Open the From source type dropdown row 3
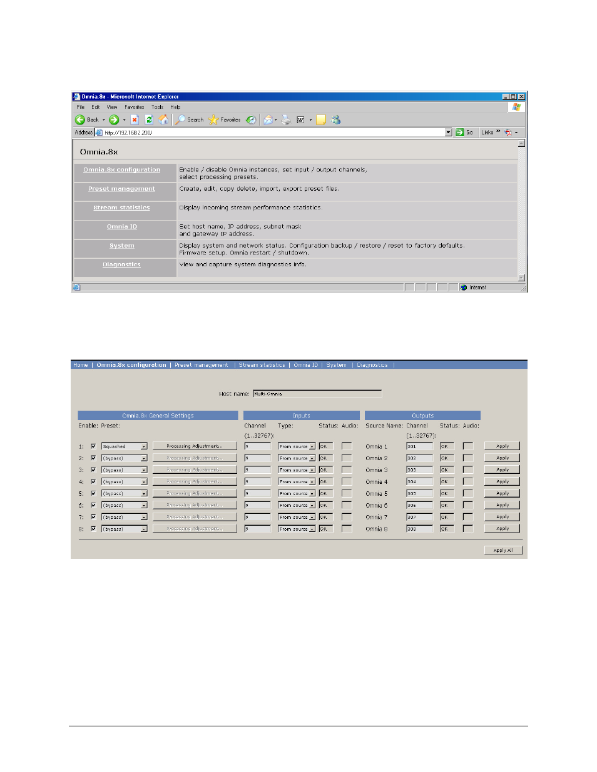This screenshot has width=597, height=772. (x=297, y=470)
